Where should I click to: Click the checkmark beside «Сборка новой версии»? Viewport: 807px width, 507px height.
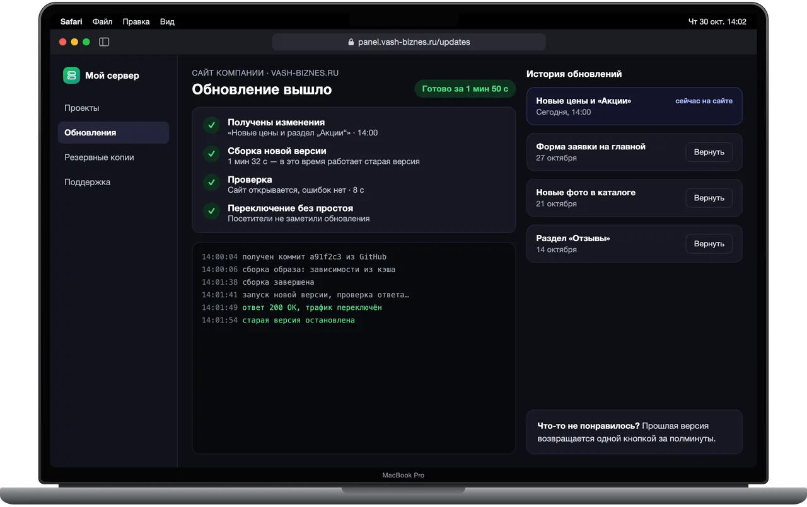(211, 154)
